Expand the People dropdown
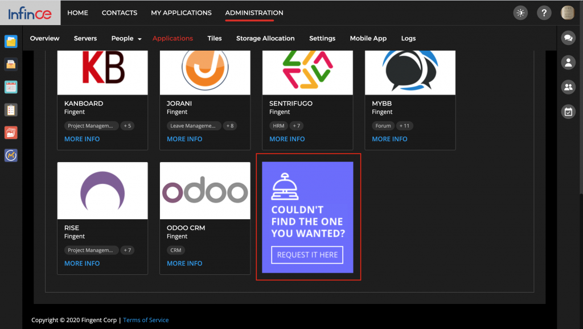The image size is (583, 329). pos(126,38)
